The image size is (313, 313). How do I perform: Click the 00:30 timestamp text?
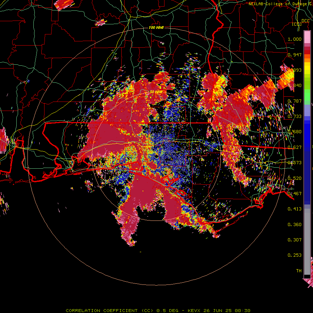pyautogui.click(x=242, y=311)
